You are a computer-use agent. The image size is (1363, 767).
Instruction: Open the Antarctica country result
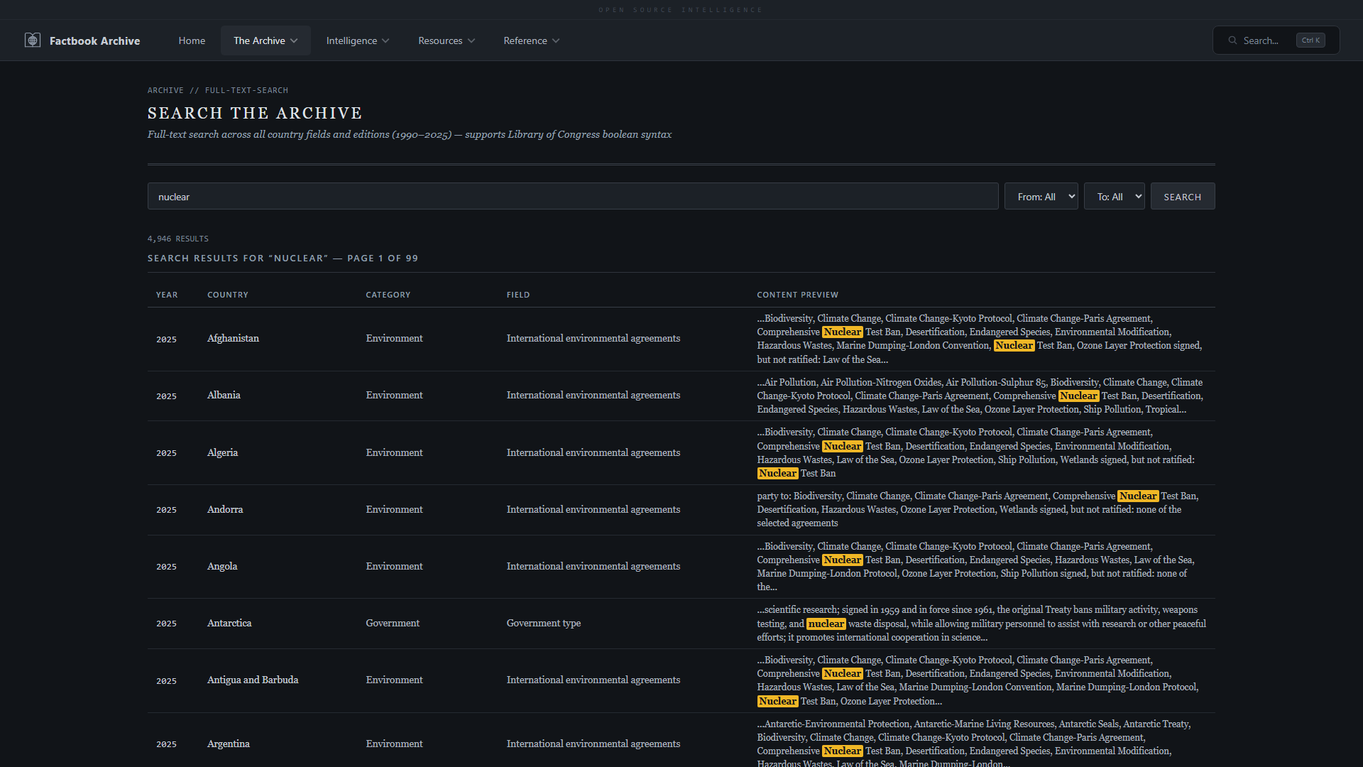(229, 623)
